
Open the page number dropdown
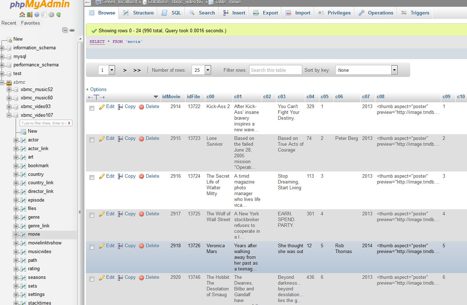pos(107,70)
